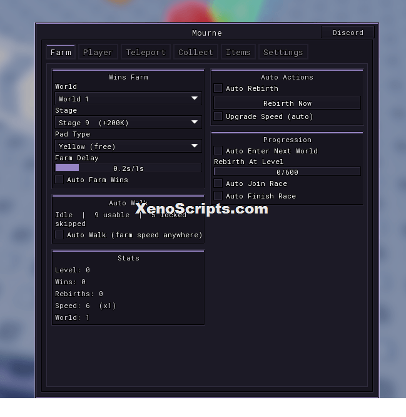Viewport: 406px width, 417px height.
Task: Click the 'Rebirths: 0' stat
Action: click(x=79, y=294)
